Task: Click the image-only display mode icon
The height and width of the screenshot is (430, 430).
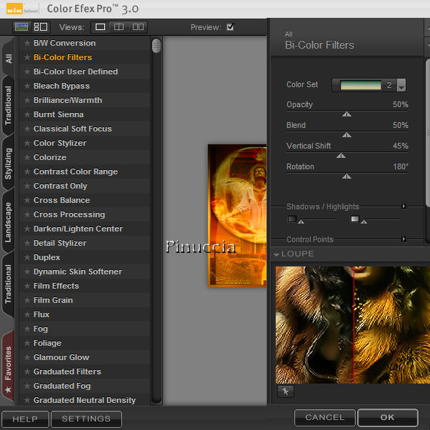Action: point(21,27)
